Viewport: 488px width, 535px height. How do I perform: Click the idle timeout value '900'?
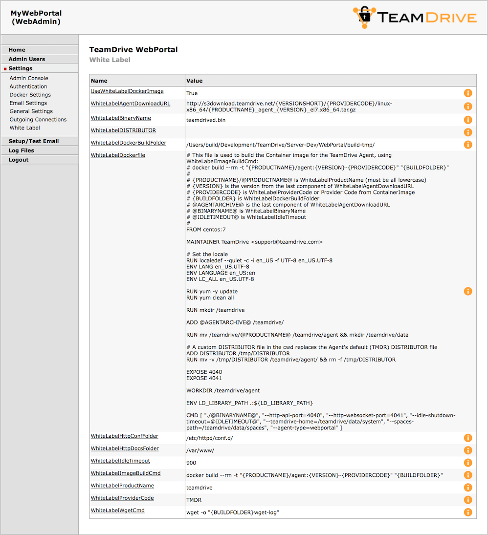191,463
